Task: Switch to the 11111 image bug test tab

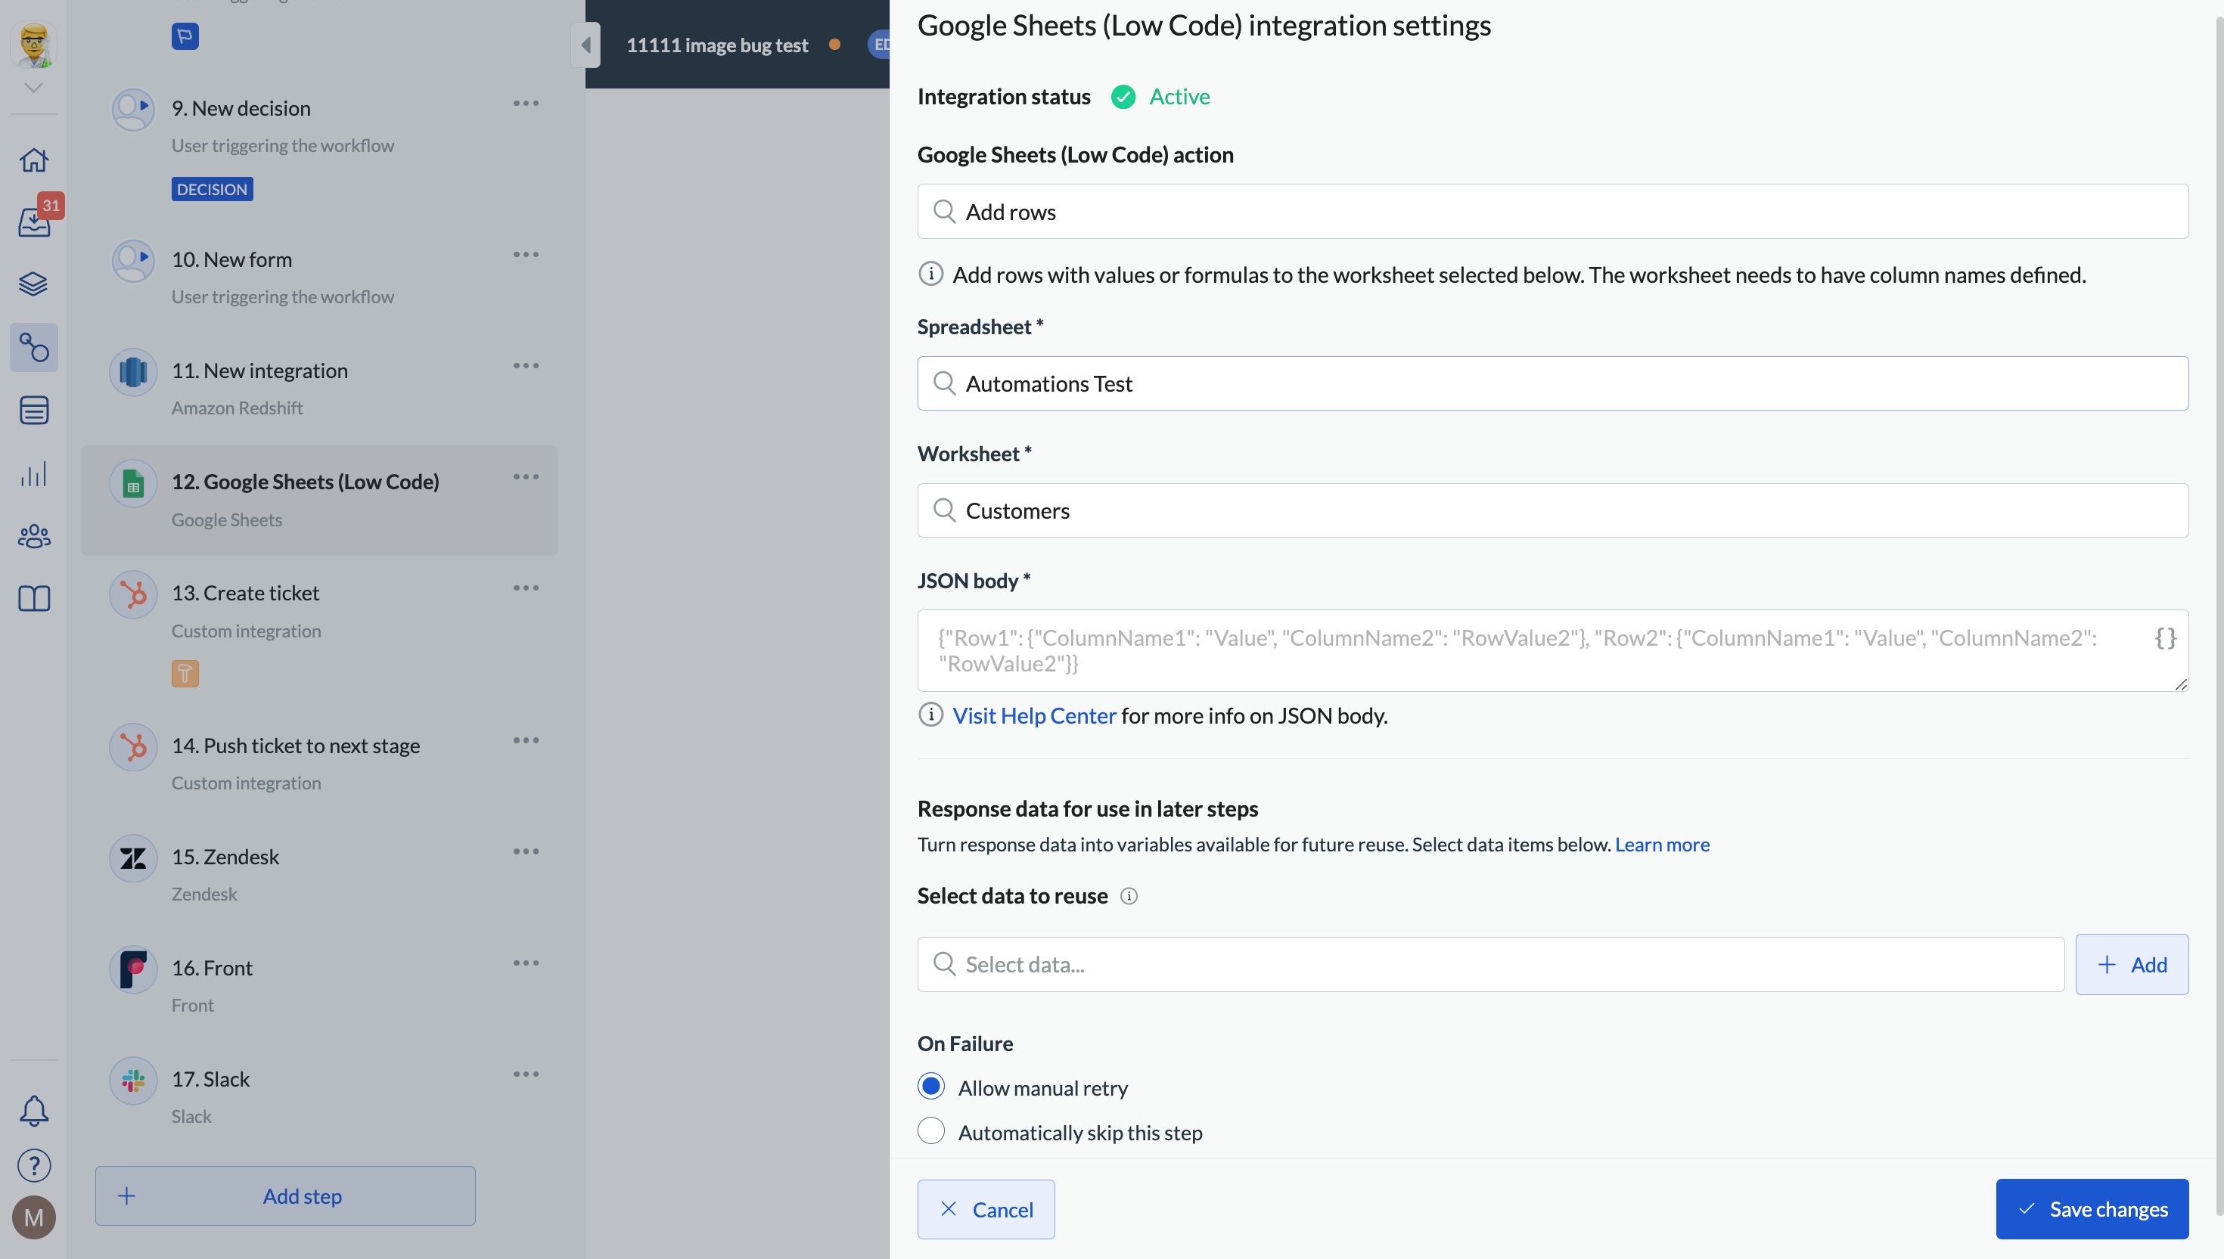Action: coord(717,44)
